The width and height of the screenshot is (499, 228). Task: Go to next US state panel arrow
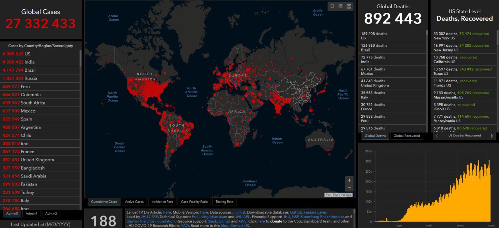[492, 136]
